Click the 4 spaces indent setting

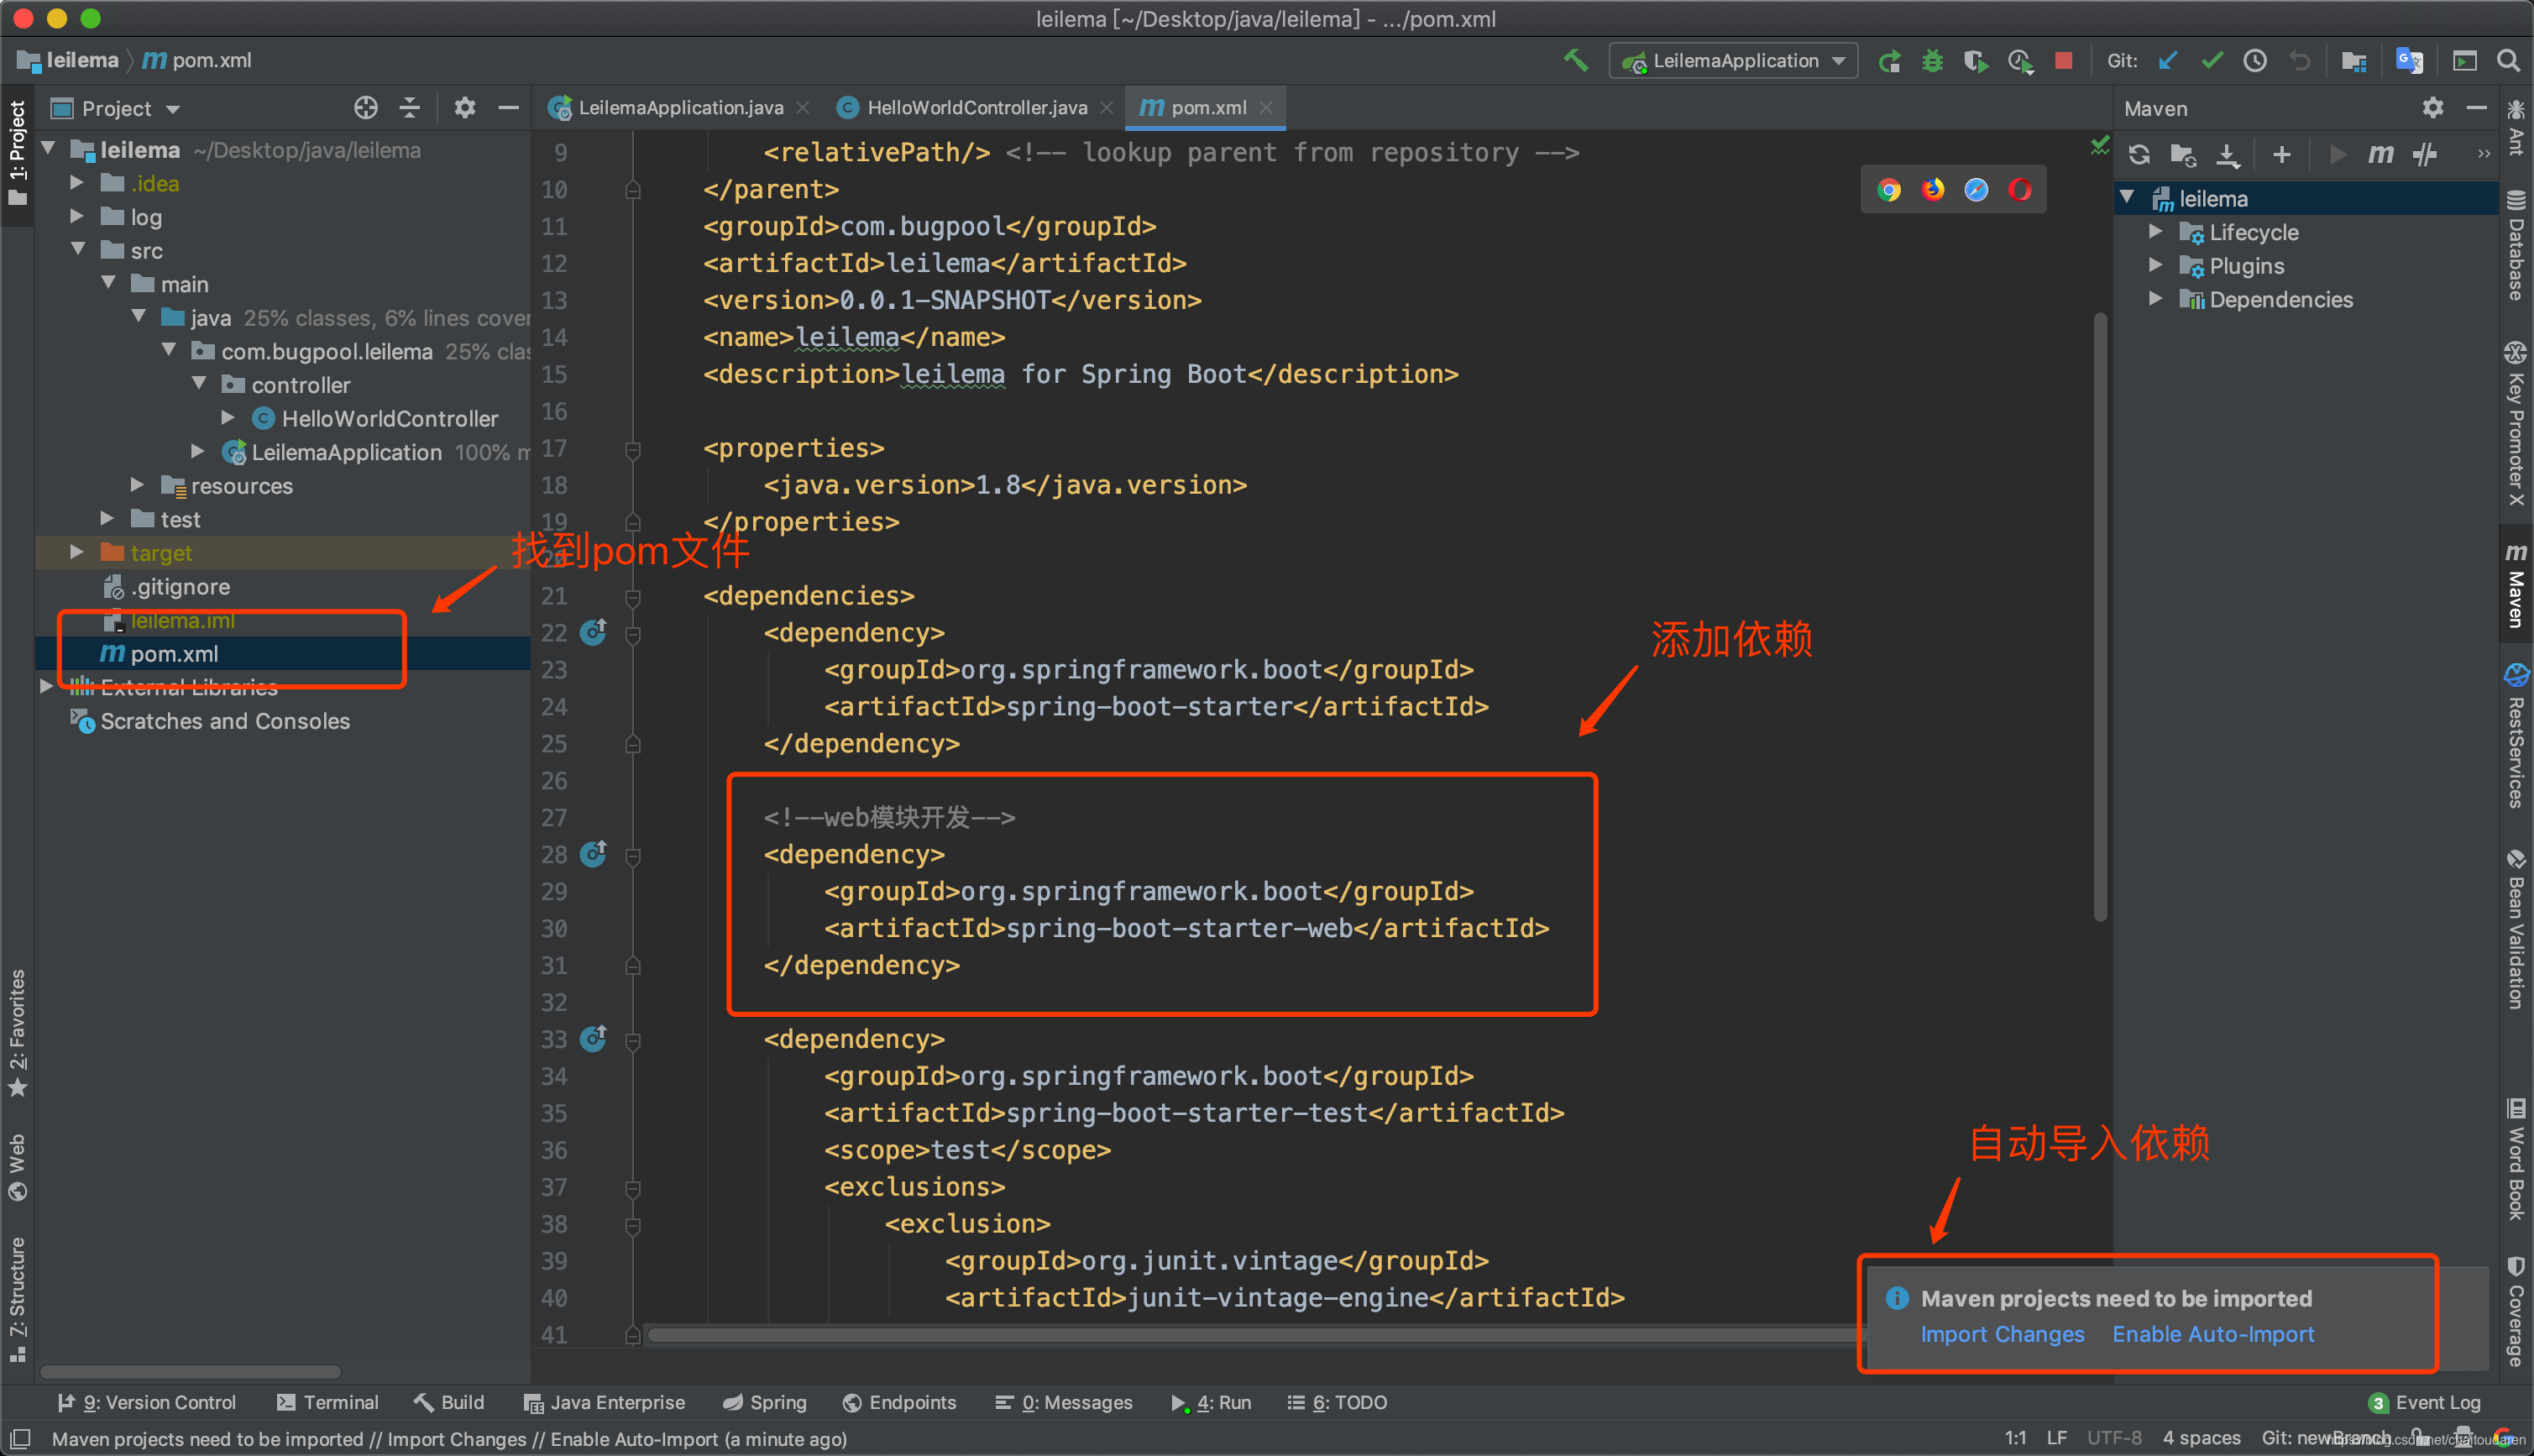(2202, 1438)
